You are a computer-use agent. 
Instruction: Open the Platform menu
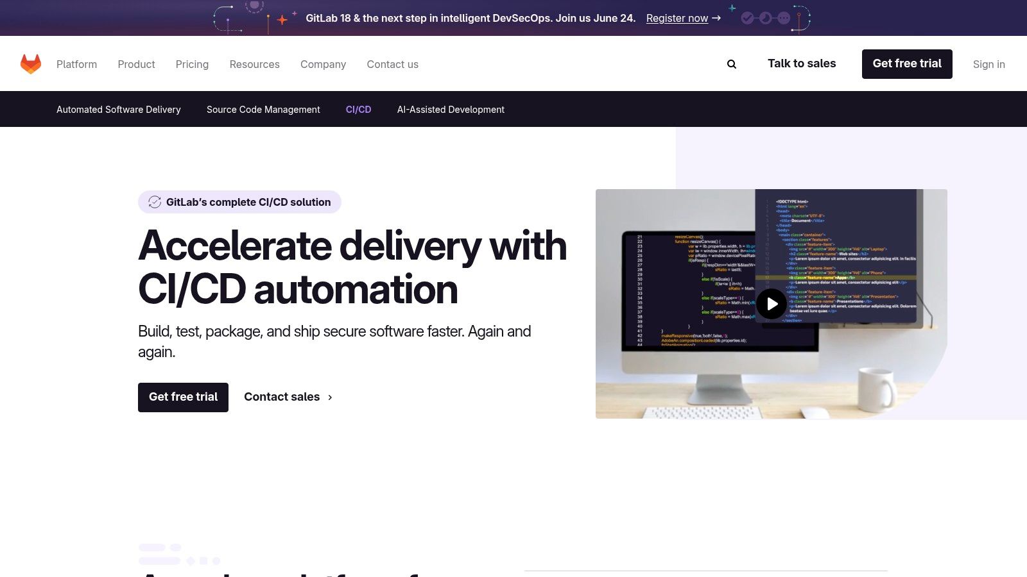[x=76, y=64]
